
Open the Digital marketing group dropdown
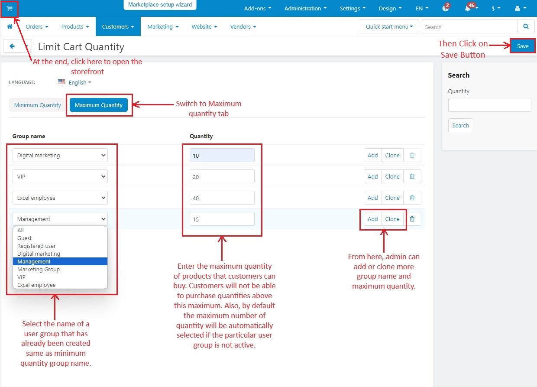click(60, 155)
